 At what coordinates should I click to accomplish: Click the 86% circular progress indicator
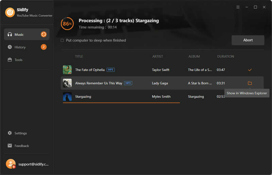tap(67, 23)
